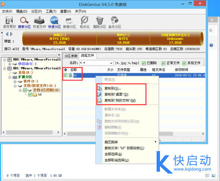220x181 pixels.
Task: Click the Save Changes (保存更改) toolbar icon
Action: click(9, 21)
